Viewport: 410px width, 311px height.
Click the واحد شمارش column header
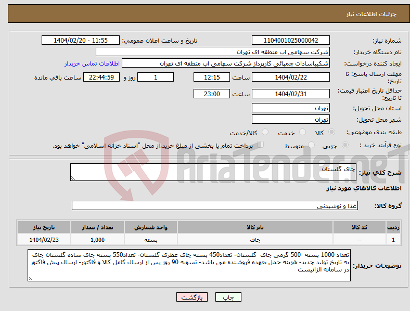pos(151,227)
